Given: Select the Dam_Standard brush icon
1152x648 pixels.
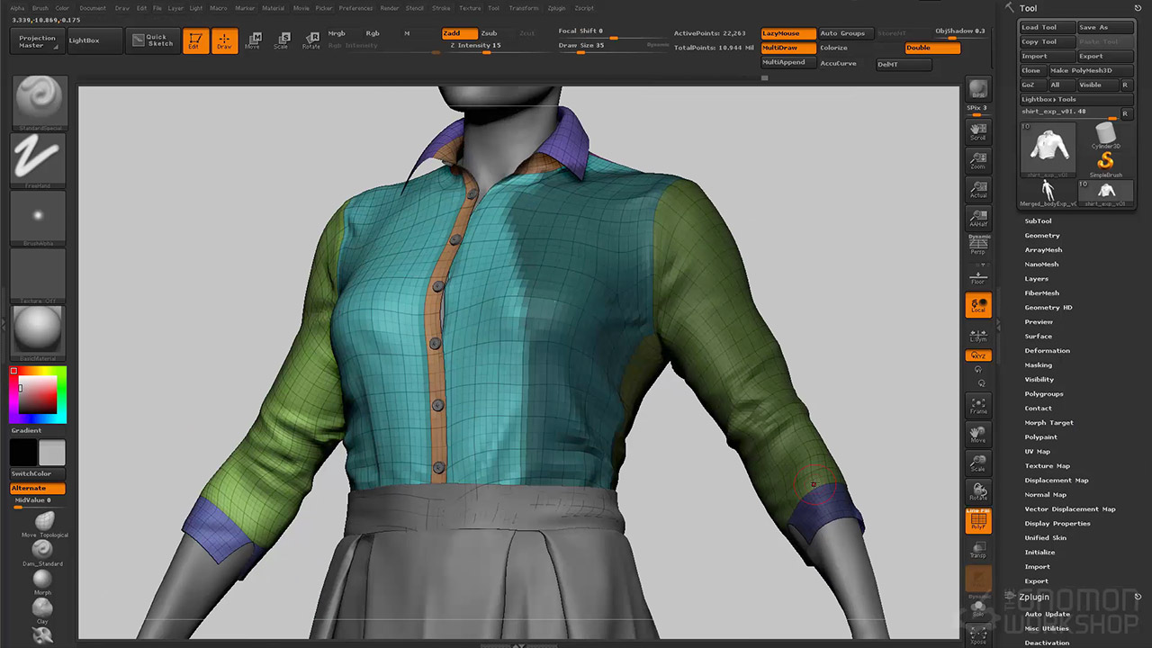Looking at the screenshot, I should tap(42, 551).
